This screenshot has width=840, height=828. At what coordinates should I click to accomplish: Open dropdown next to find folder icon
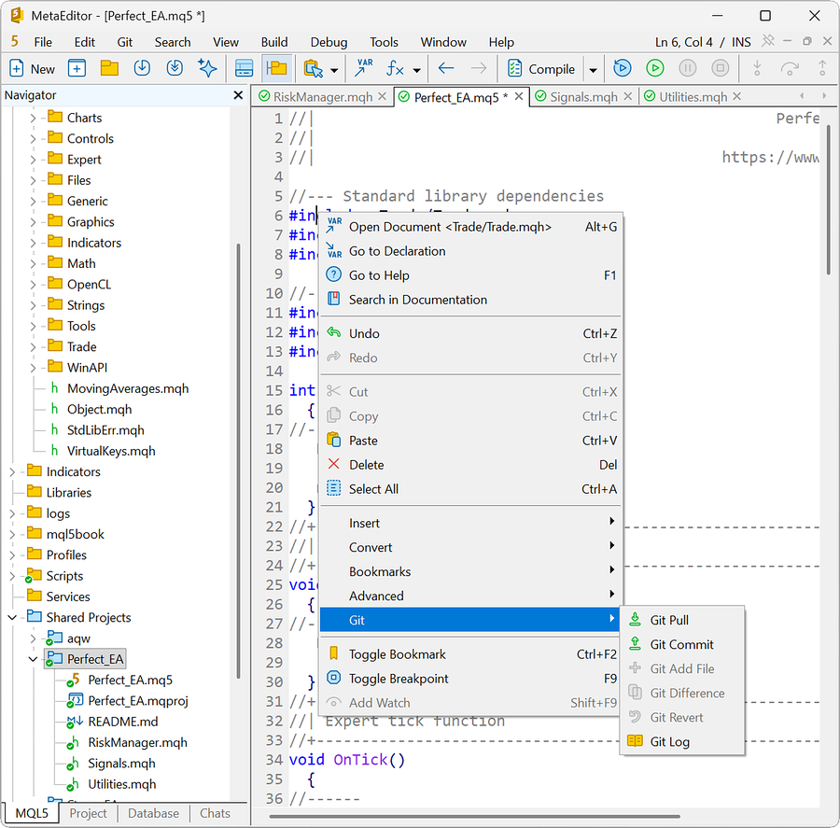pos(334,70)
